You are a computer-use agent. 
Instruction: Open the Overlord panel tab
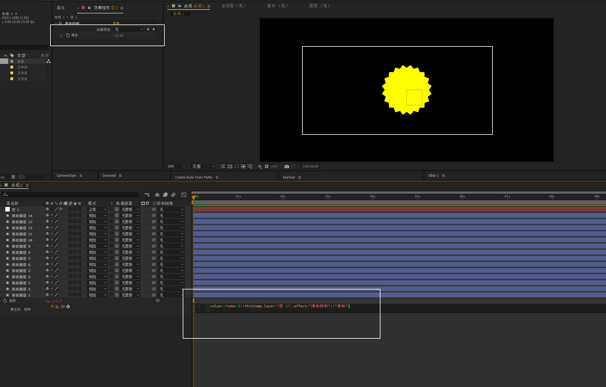point(109,175)
